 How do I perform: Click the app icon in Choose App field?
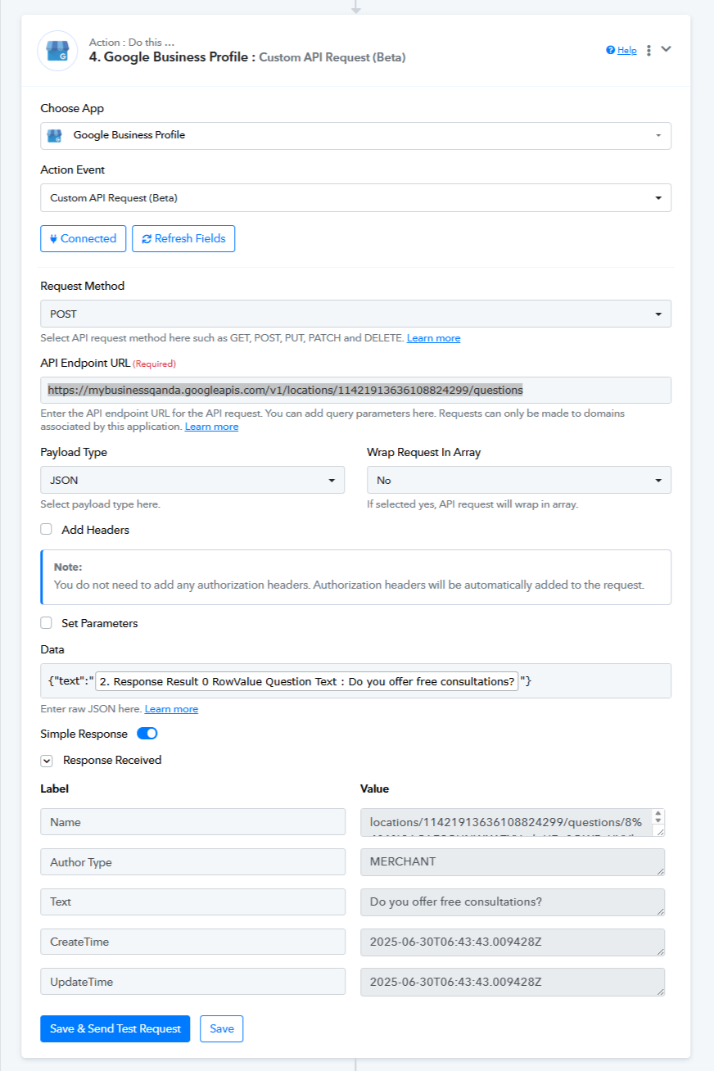coord(55,136)
